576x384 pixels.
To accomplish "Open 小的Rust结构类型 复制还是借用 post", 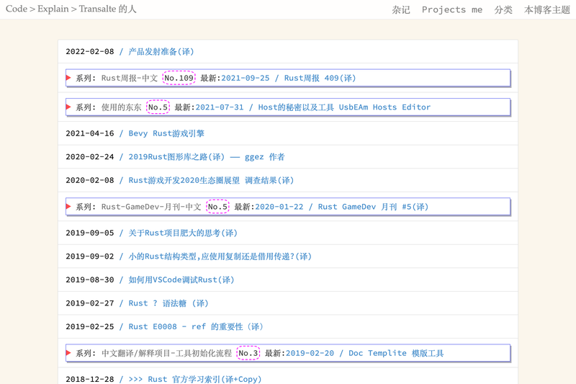I will [x=220, y=256].
